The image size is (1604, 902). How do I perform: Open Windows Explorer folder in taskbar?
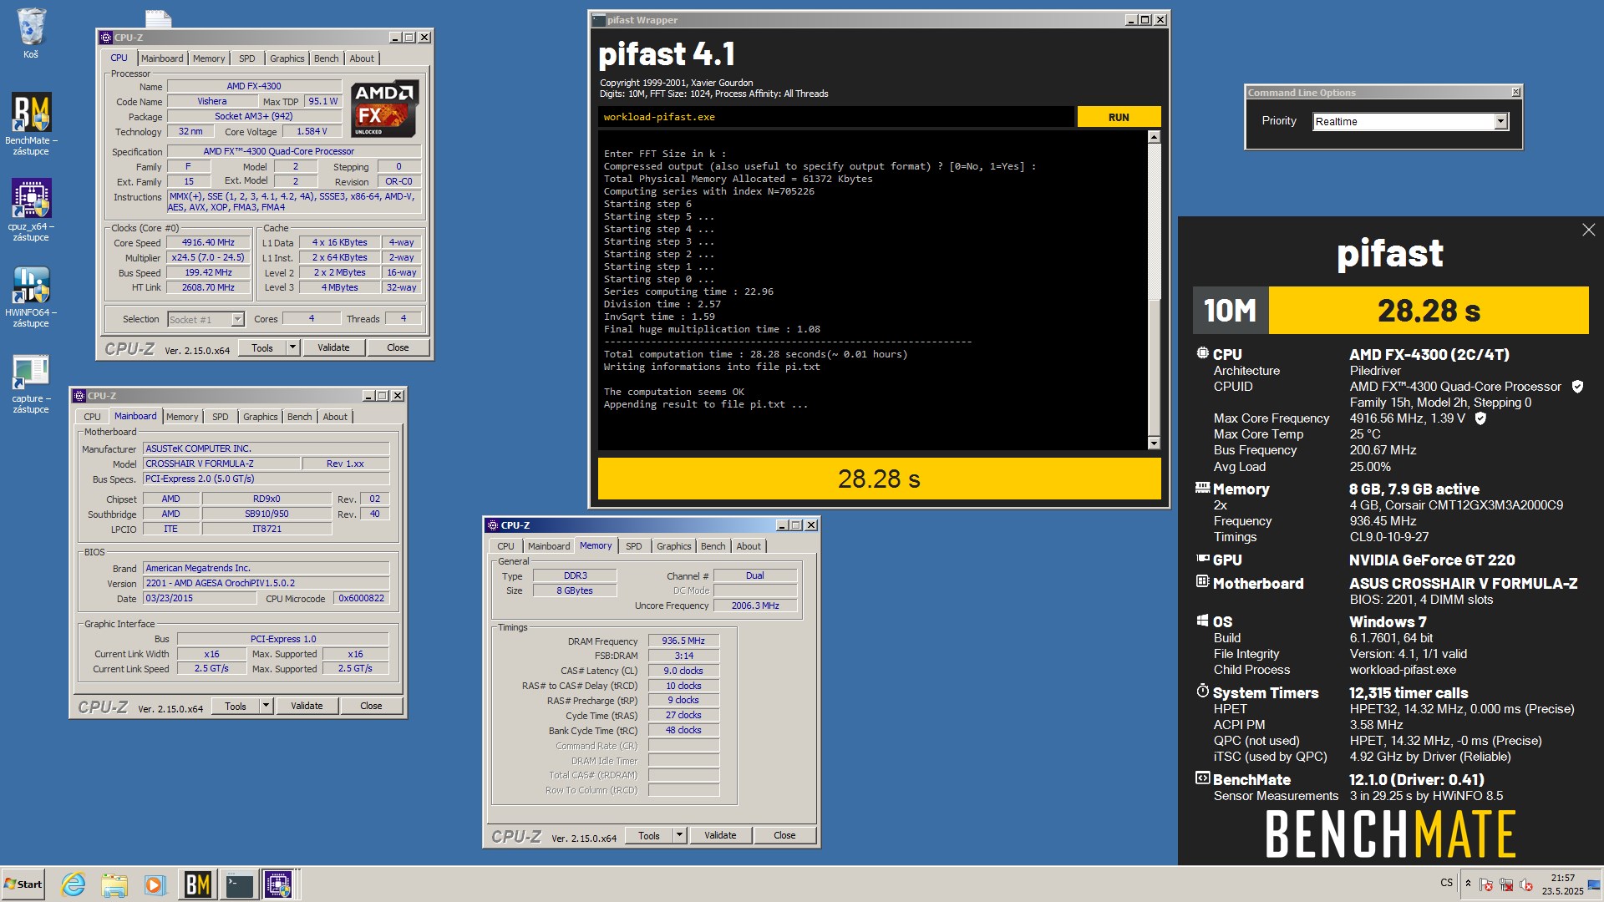114,884
